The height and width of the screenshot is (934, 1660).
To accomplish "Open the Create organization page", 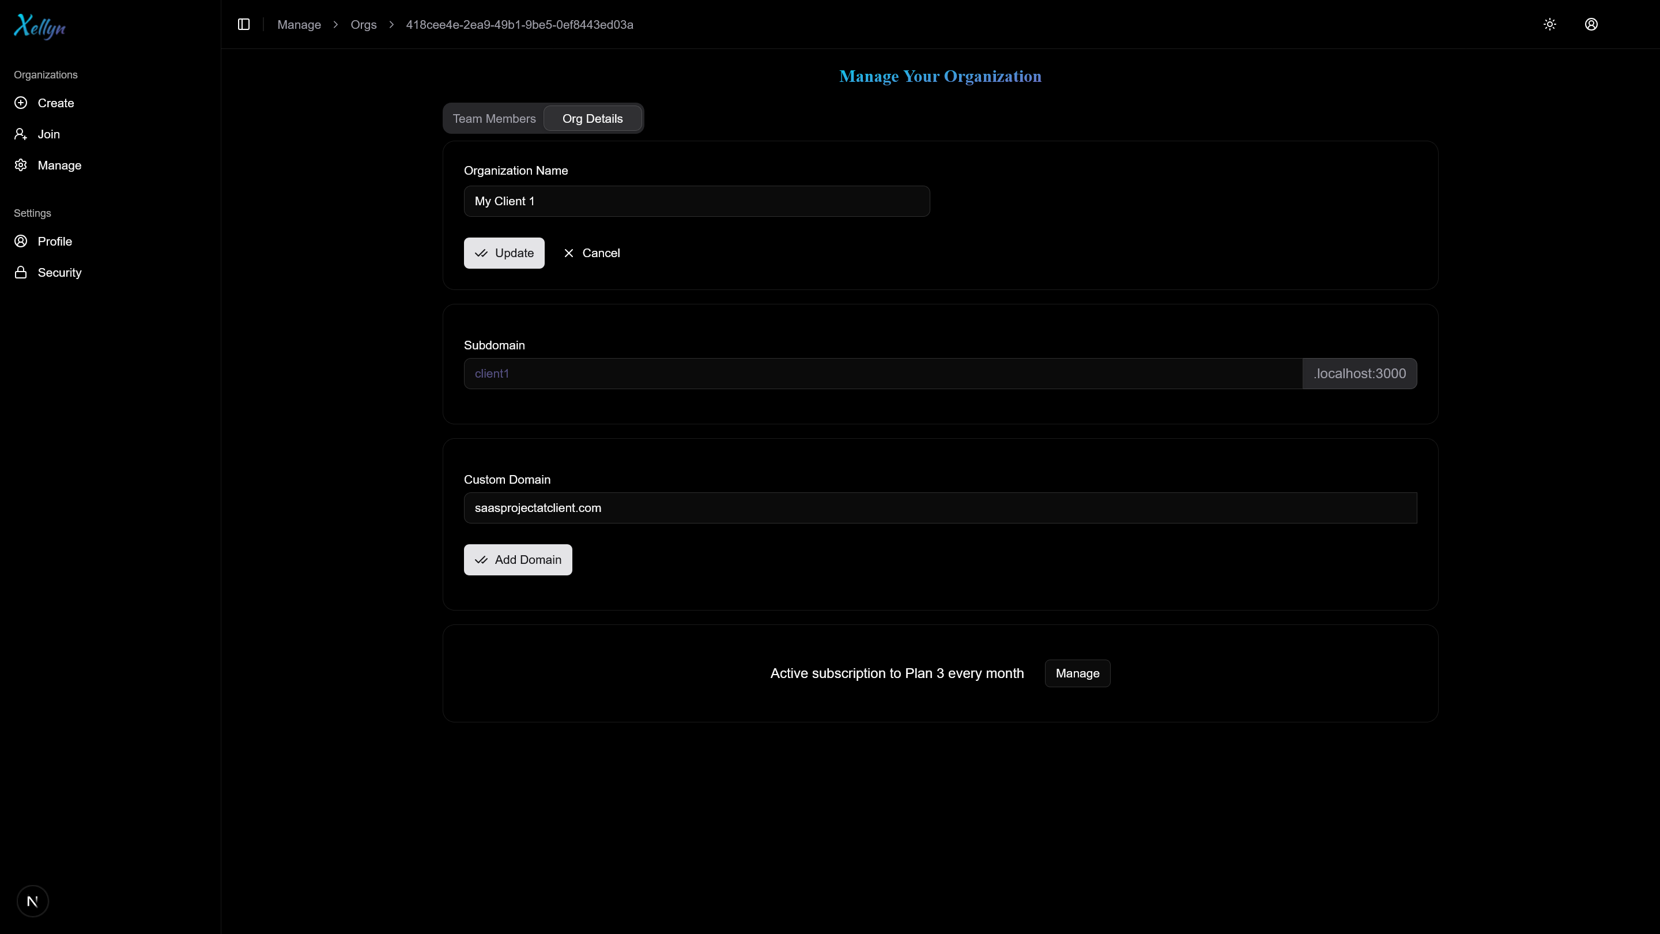I will click(55, 103).
